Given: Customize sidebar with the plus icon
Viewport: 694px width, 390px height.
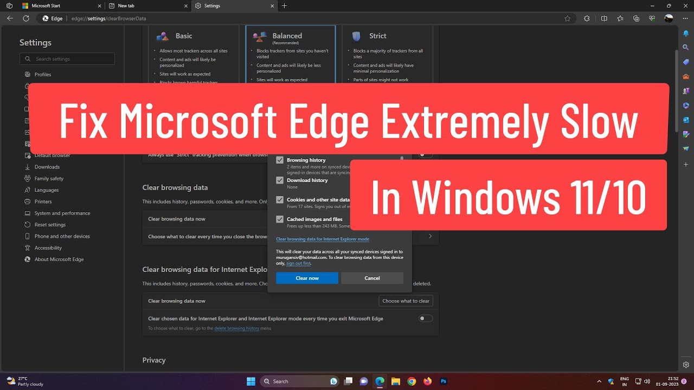Looking at the screenshot, I should pos(686,164).
